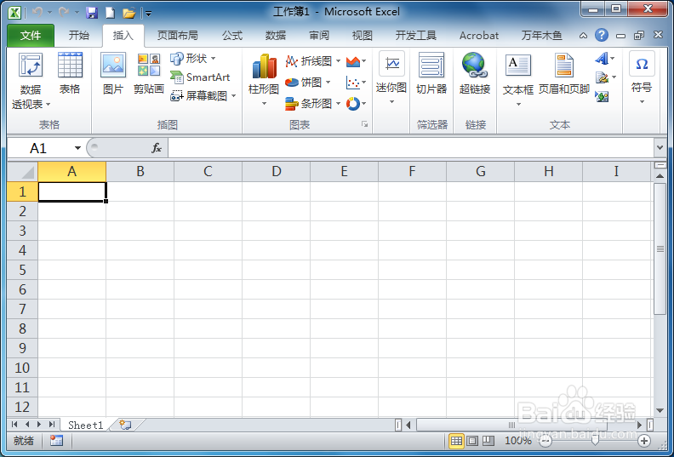Switch to Page Layout view button
The image size is (674, 457).
472,440
